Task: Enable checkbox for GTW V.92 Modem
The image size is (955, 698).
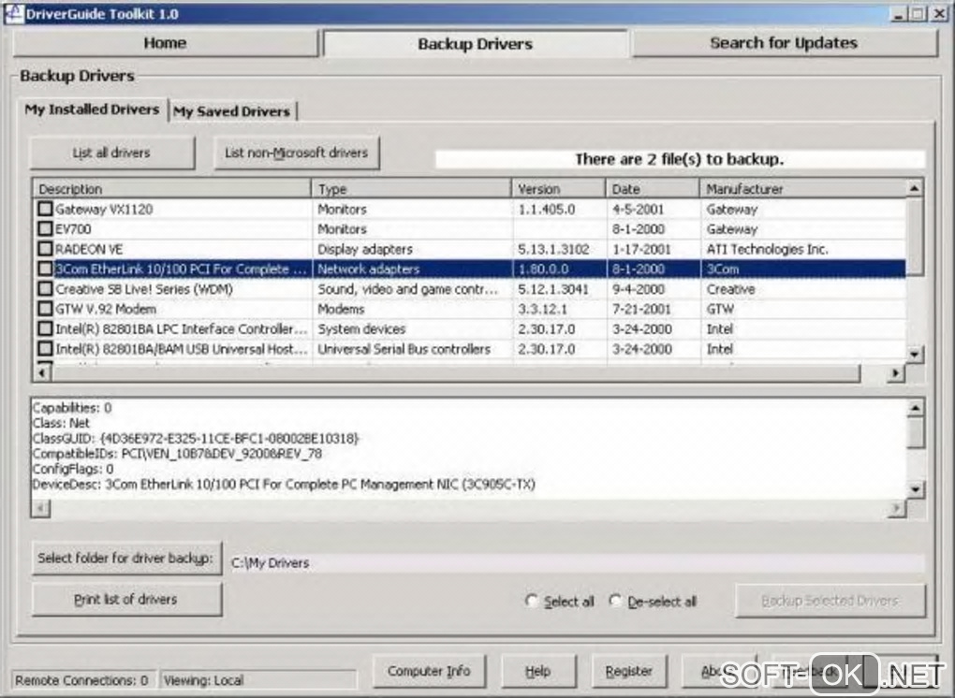Action: click(x=45, y=309)
